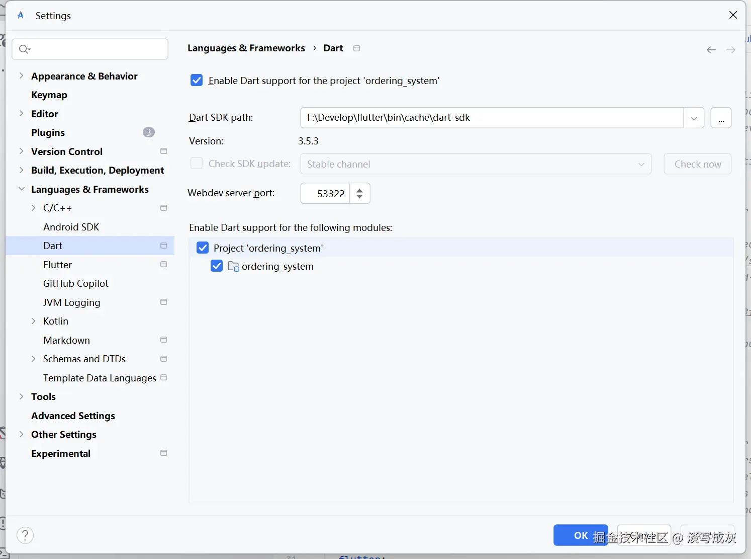Click Languages & Frameworks breadcrumb link
Viewport: 751px width, 559px height.
tap(246, 48)
